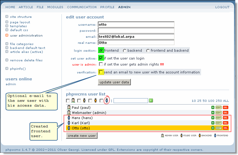Enable the user is admin checkbox
Screen dimensions: 238x155
tap(101, 64)
